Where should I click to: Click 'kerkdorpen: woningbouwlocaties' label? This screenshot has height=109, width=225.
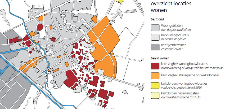pos(184,83)
